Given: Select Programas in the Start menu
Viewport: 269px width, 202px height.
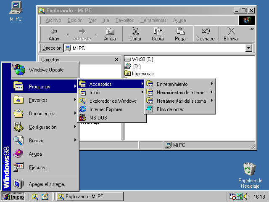Looking at the screenshot, I should coord(44,87).
